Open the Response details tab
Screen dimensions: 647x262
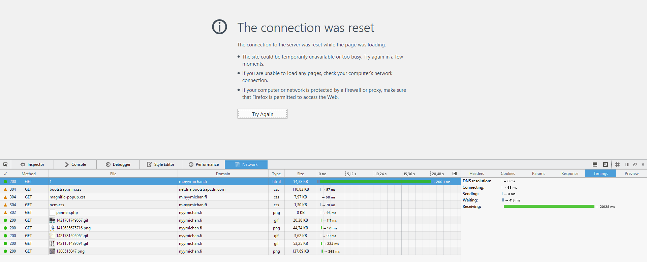569,174
